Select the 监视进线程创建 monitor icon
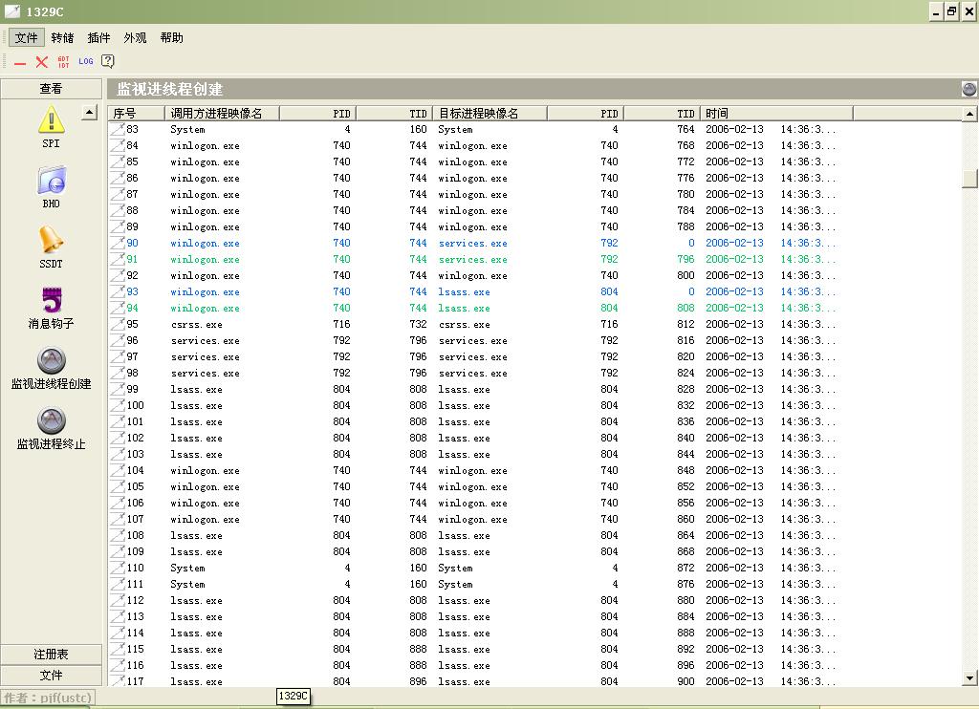Screen dimensions: 979x709 51,361
